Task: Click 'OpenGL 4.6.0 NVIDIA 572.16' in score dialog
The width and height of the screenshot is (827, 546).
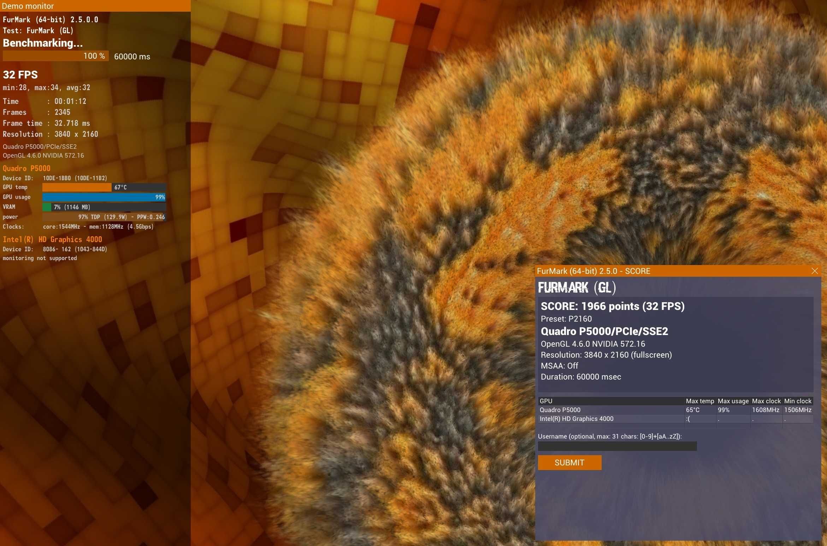Action: click(593, 344)
